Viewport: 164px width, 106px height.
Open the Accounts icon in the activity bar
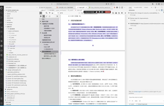tap(1, 98)
